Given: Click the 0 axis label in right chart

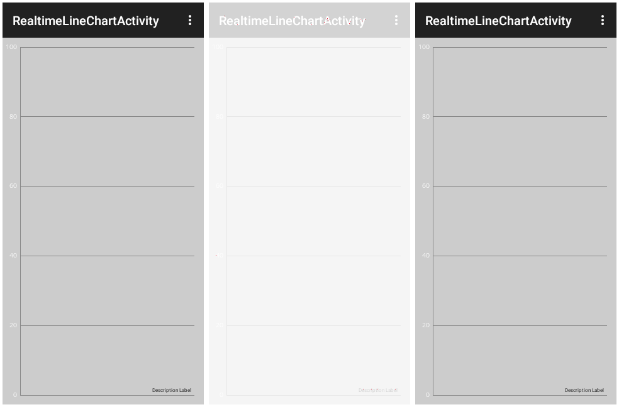Looking at the screenshot, I should click(428, 394).
